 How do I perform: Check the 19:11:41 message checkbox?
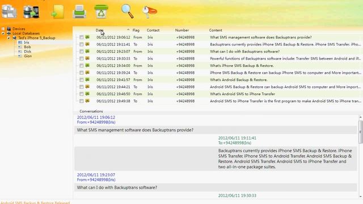click(x=82, y=44)
